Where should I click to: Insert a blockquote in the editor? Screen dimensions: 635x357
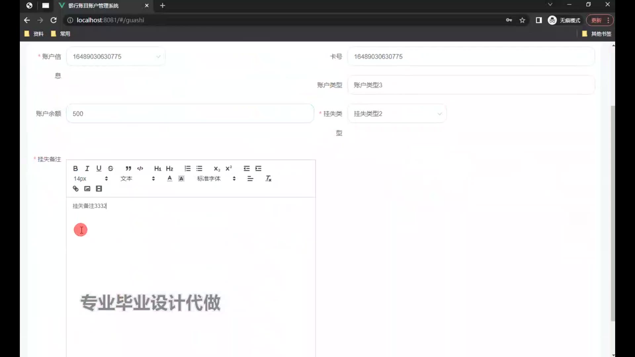click(128, 169)
